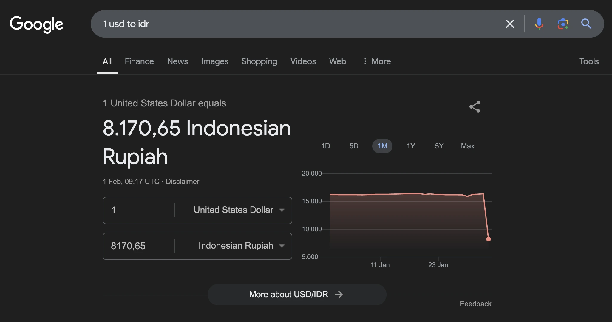Click the '5.000' y-axis label
The width and height of the screenshot is (612, 322).
[x=310, y=257]
